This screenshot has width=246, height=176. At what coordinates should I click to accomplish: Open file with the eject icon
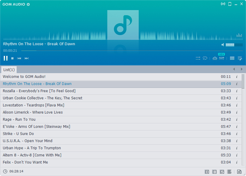point(215,58)
